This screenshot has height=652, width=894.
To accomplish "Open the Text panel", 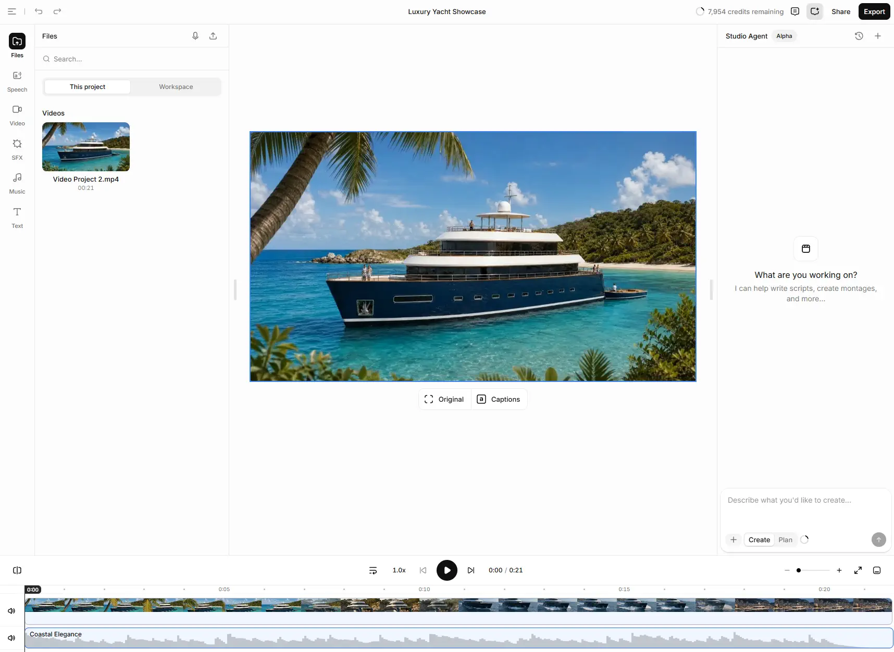I will 17,218.
